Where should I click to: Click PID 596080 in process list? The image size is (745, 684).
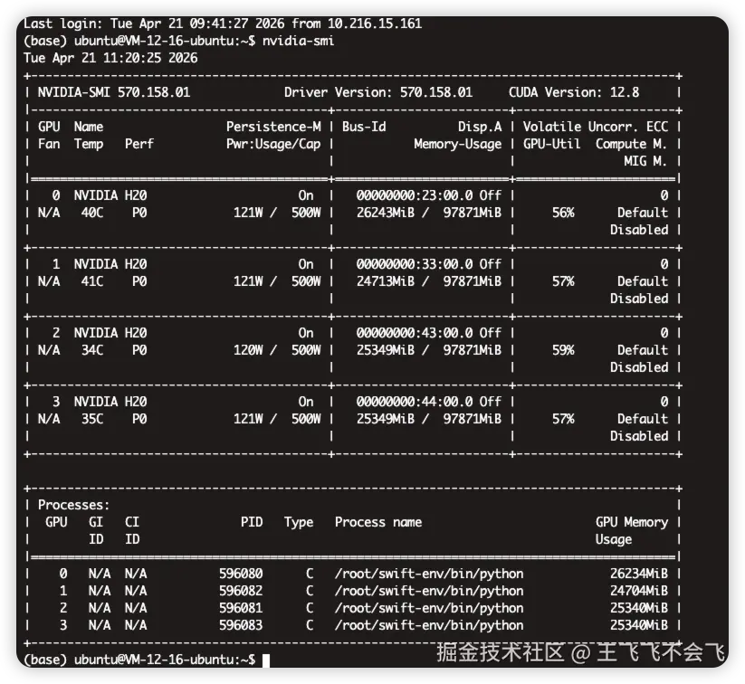241,574
